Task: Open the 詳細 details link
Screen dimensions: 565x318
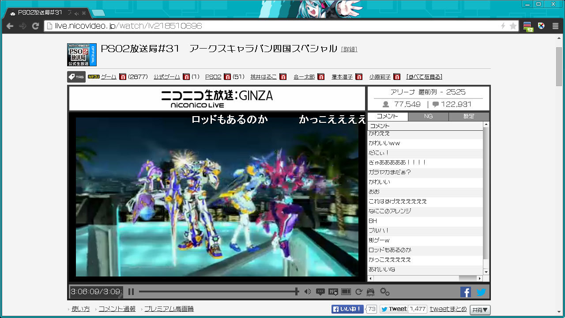Action: pos(349,49)
